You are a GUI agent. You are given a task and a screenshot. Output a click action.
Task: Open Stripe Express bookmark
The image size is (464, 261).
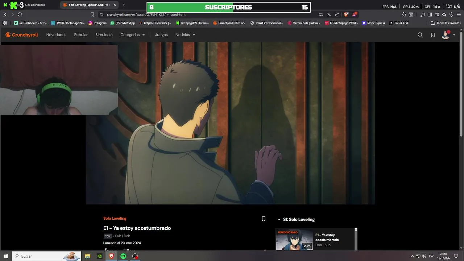(x=374, y=23)
